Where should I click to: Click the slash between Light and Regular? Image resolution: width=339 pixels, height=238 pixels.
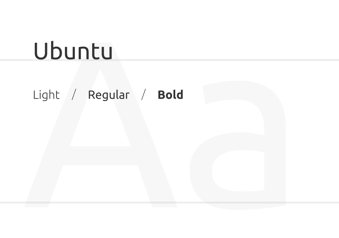74,94
